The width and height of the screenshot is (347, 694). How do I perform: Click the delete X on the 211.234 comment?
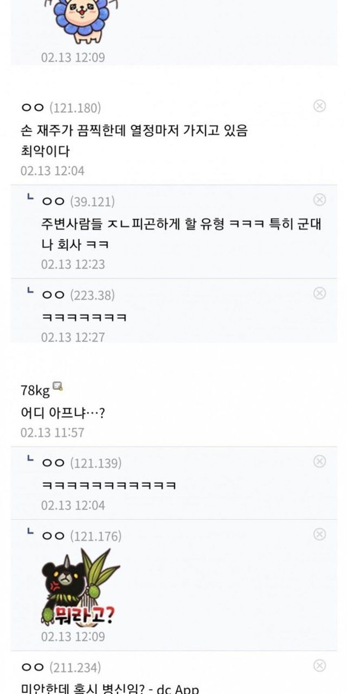[x=320, y=665]
